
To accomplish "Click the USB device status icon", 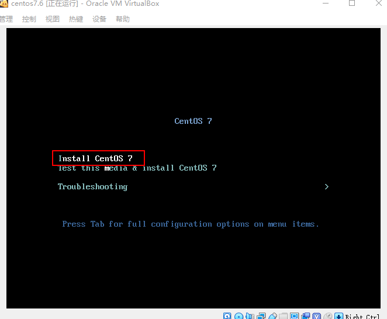I will tap(272, 316).
